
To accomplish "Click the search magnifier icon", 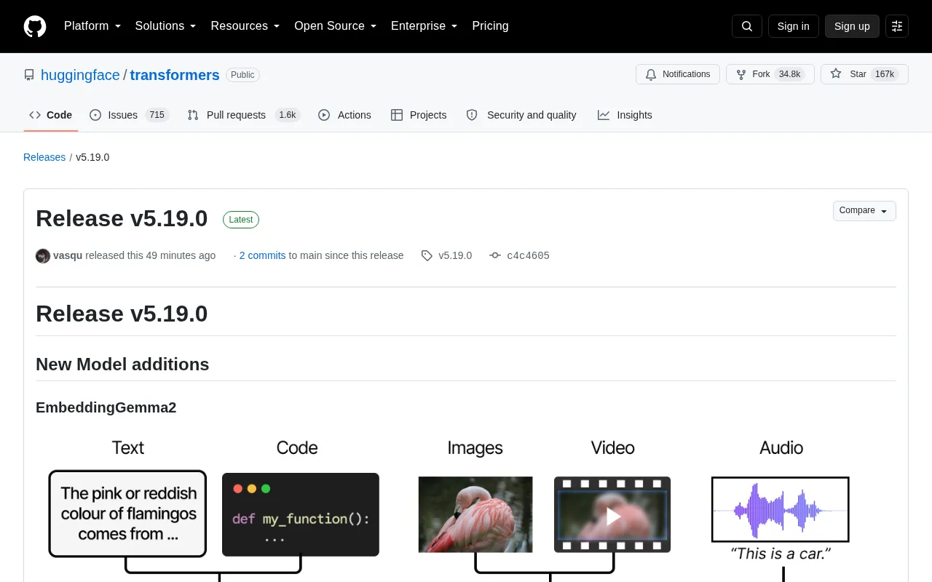I will (x=747, y=26).
